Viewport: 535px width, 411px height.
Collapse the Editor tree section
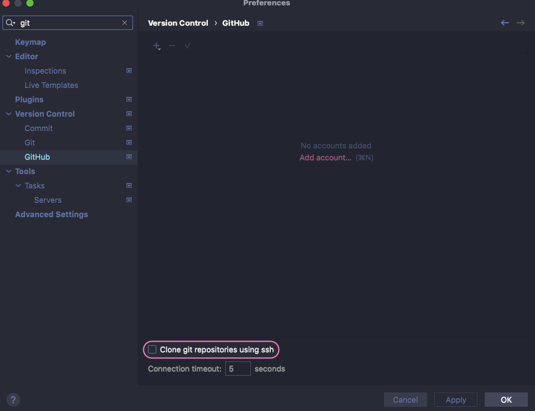(8, 57)
